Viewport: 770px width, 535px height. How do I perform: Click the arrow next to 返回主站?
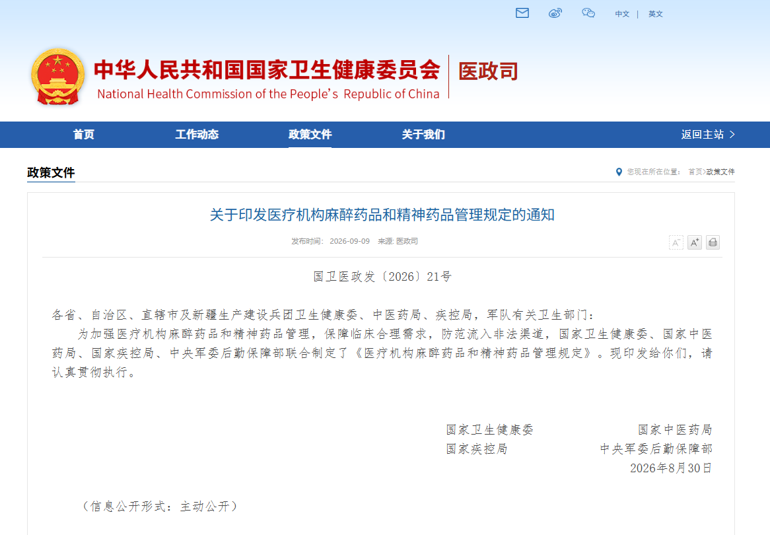pyautogui.click(x=732, y=134)
